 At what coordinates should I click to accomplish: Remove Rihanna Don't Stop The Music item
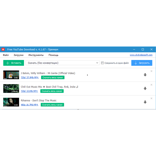point(151,98)
